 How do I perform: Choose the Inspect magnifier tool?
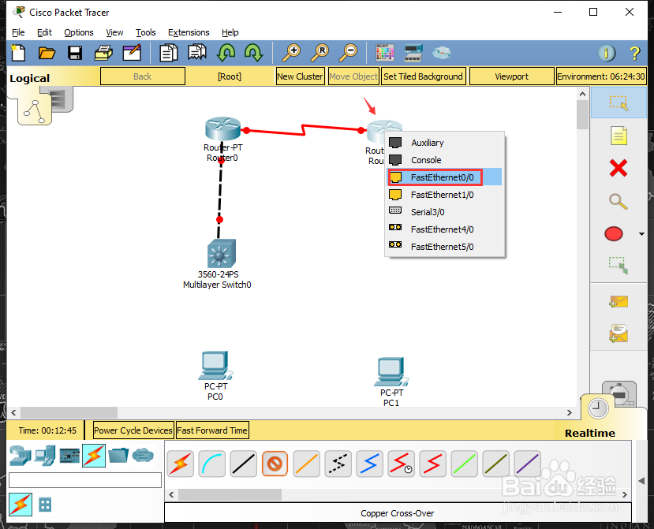coord(618,201)
